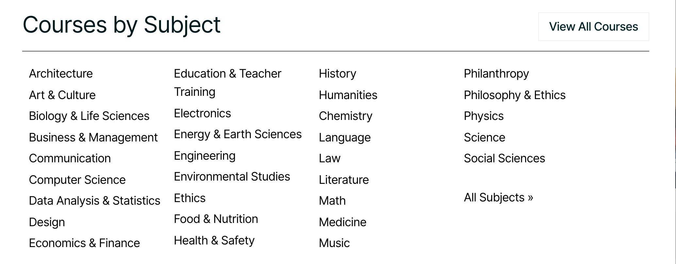Open the History subject link
The height and width of the screenshot is (264, 676).
337,74
